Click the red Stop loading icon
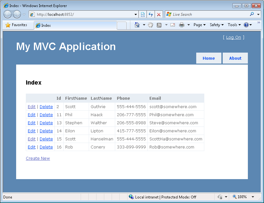The width and height of the screenshot is (264, 203). click(x=159, y=15)
